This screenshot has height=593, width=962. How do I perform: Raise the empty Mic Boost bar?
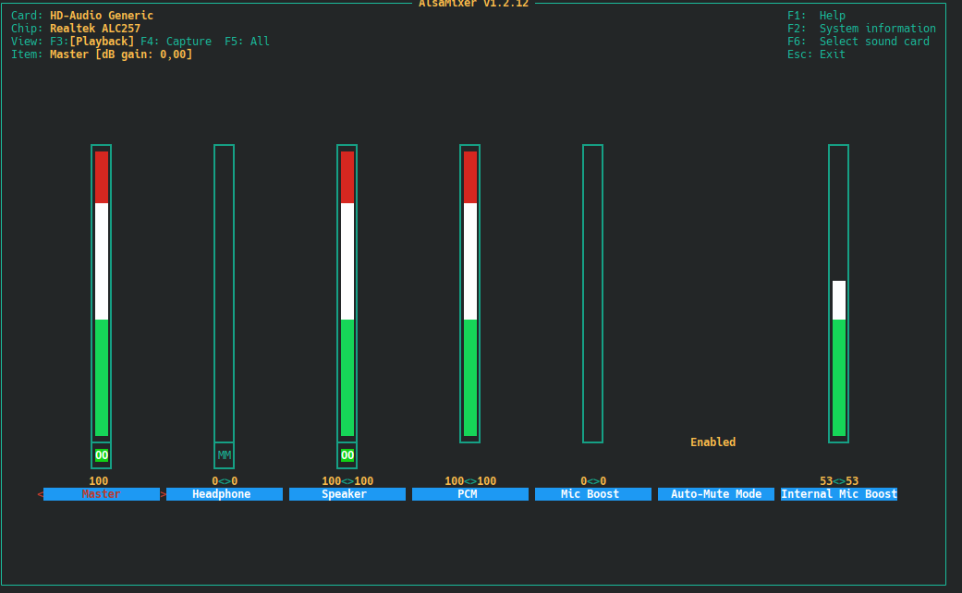593,293
